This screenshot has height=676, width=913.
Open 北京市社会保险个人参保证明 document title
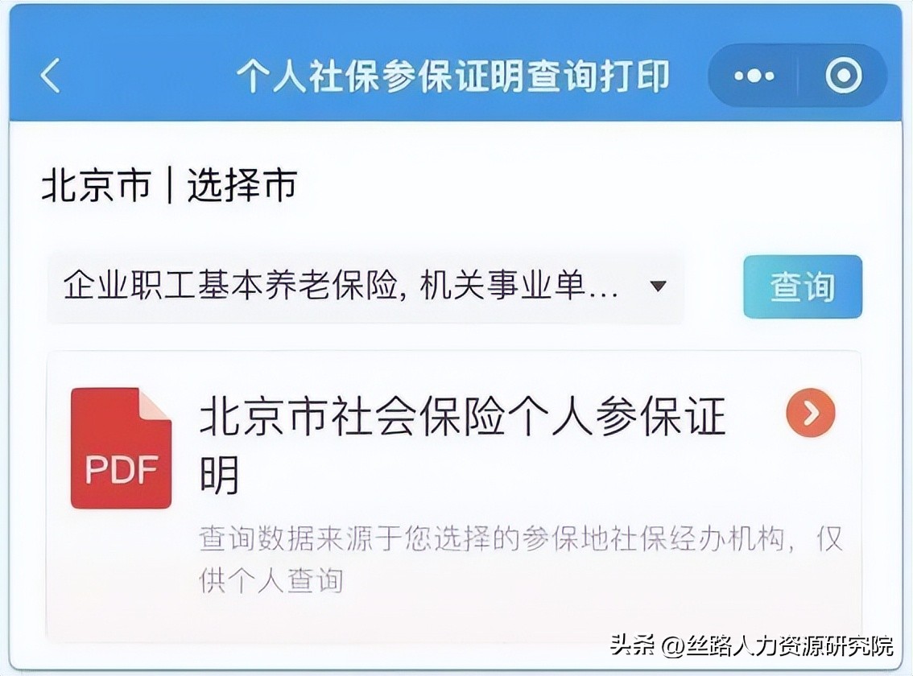pyautogui.click(x=462, y=445)
